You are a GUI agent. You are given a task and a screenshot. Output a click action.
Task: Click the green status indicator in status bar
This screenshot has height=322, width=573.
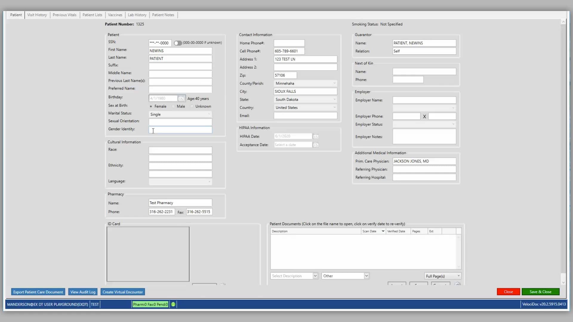pyautogui.click(x=173, y=304)
